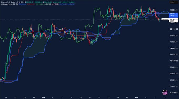Image resolution: width=179 pixels, height=99 pixels.
Task: Click the blue 84,733.21 Ichimoku axis label
Action: pos(173,14)
